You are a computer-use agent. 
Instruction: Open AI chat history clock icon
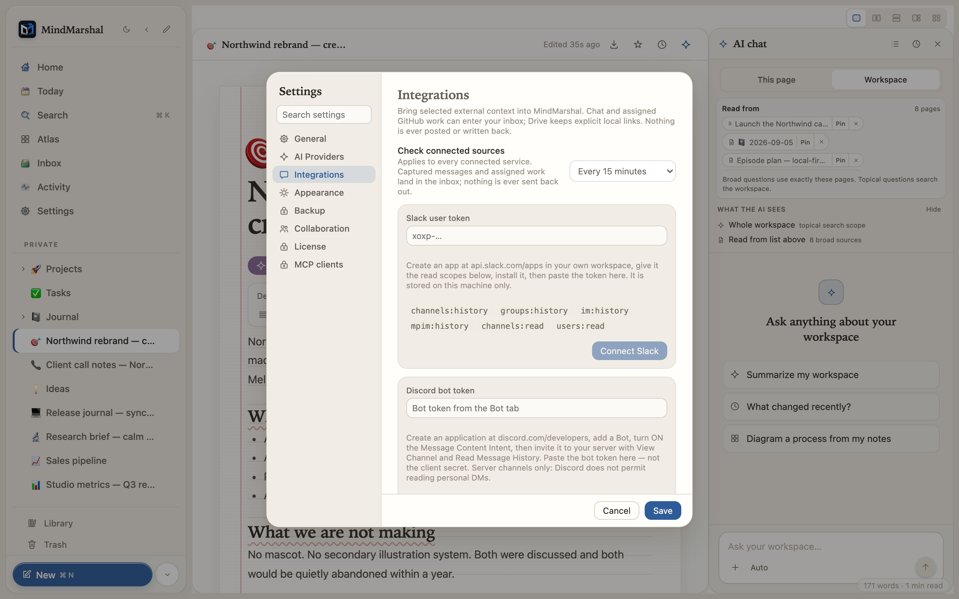click(916, 44)
